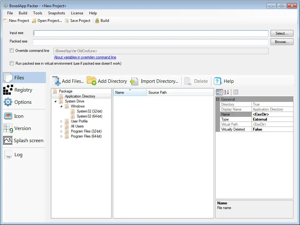Expand Program Files (64-bit) node

coord(62,136)
